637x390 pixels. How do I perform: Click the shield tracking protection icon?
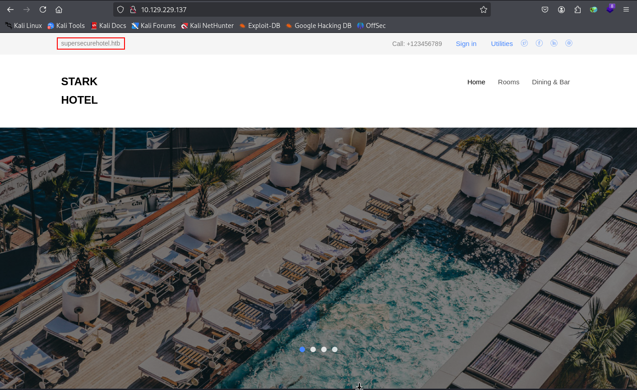click(x=120, y=9)
